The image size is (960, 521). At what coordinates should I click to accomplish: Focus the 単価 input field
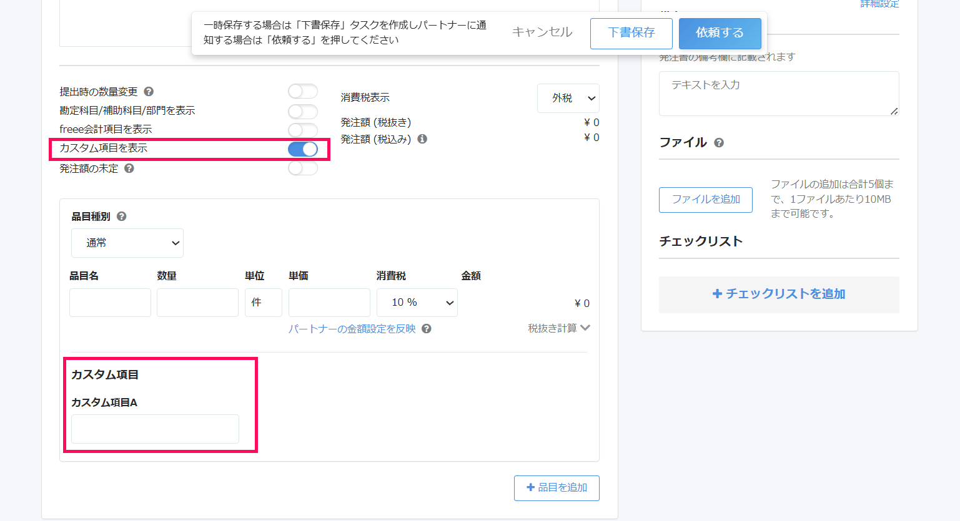(x=329, y=303)
